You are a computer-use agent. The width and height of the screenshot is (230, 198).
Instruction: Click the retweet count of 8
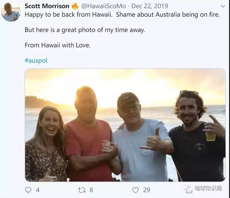pos(91,190)
